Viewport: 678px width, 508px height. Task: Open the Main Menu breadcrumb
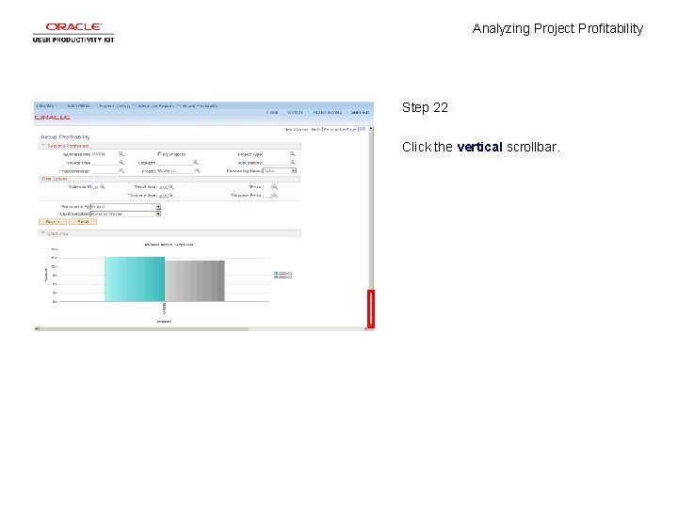[79, 105]
